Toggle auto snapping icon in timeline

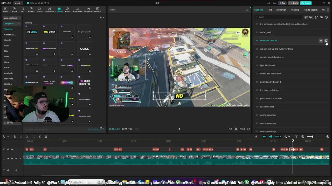click(271, 137)
